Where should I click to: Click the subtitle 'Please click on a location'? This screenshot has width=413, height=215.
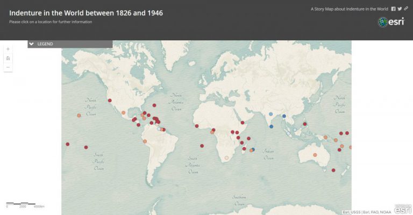(x=51, y=22)
